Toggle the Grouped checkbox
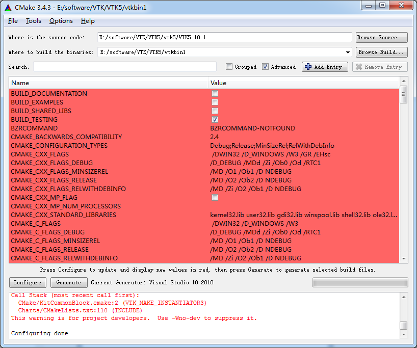Image resolution: width=417 pixels, height=348 pixels. 229,67
